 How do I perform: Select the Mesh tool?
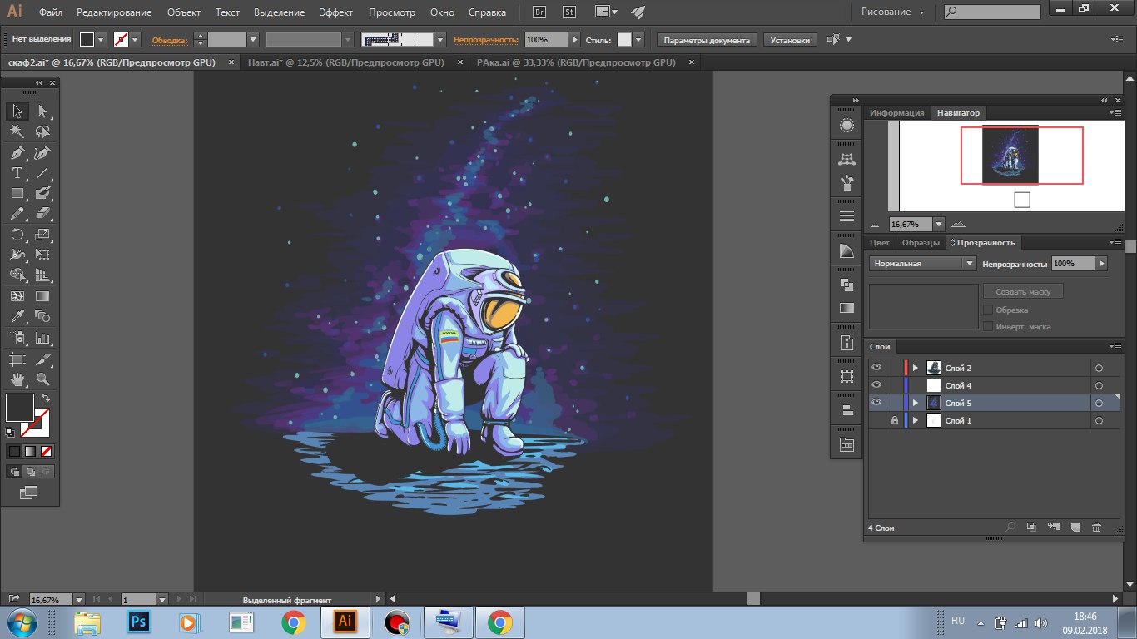point(17,295)
